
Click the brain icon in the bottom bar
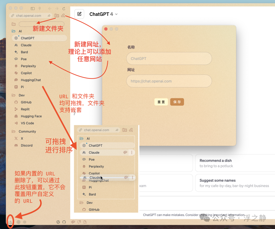pos(73,222)
